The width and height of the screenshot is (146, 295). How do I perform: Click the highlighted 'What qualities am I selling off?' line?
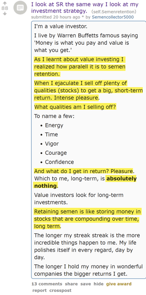pyautogui.click(x=75, y=107)
